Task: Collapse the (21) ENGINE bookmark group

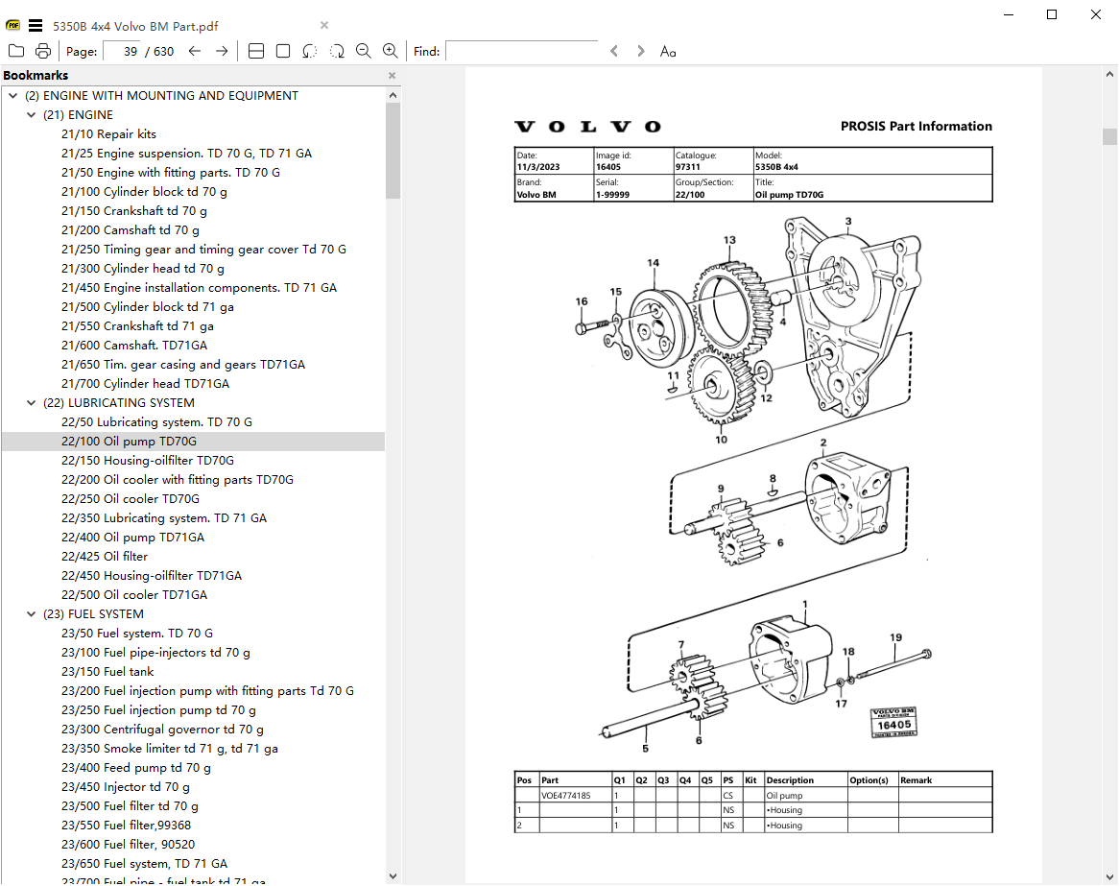Action: point(32,115)
